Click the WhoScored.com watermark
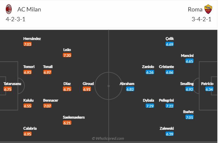Screen dimensions: 218x143 point(108,138)
